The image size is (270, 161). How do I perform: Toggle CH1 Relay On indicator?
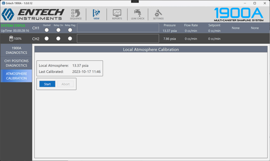pyautogui.click(x=58, y=30)
